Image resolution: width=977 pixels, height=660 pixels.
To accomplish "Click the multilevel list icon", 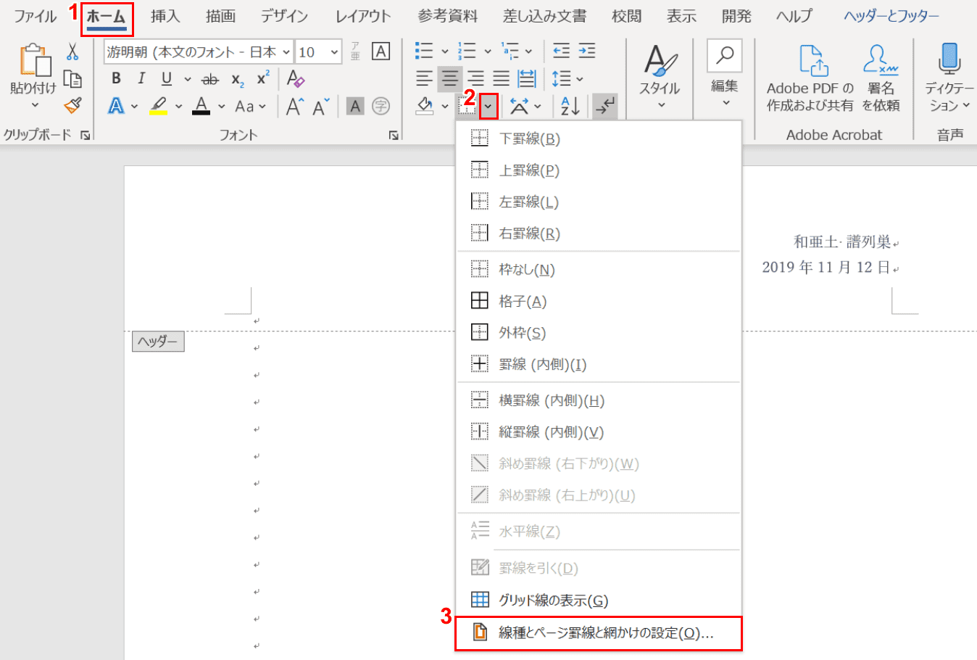I will click(x=510, y=51).
